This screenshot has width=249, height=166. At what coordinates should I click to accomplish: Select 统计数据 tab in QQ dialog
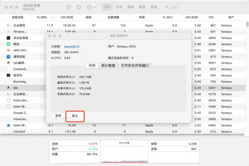(108, 66)
